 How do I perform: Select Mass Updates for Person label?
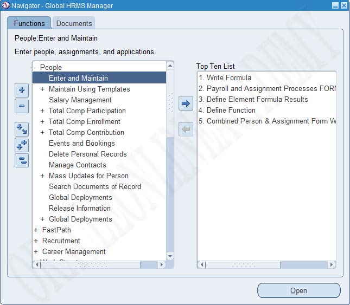click(88, 176)
